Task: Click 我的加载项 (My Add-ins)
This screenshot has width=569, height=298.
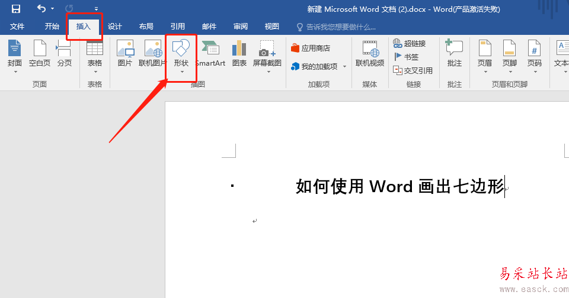Action: point(314,67)
